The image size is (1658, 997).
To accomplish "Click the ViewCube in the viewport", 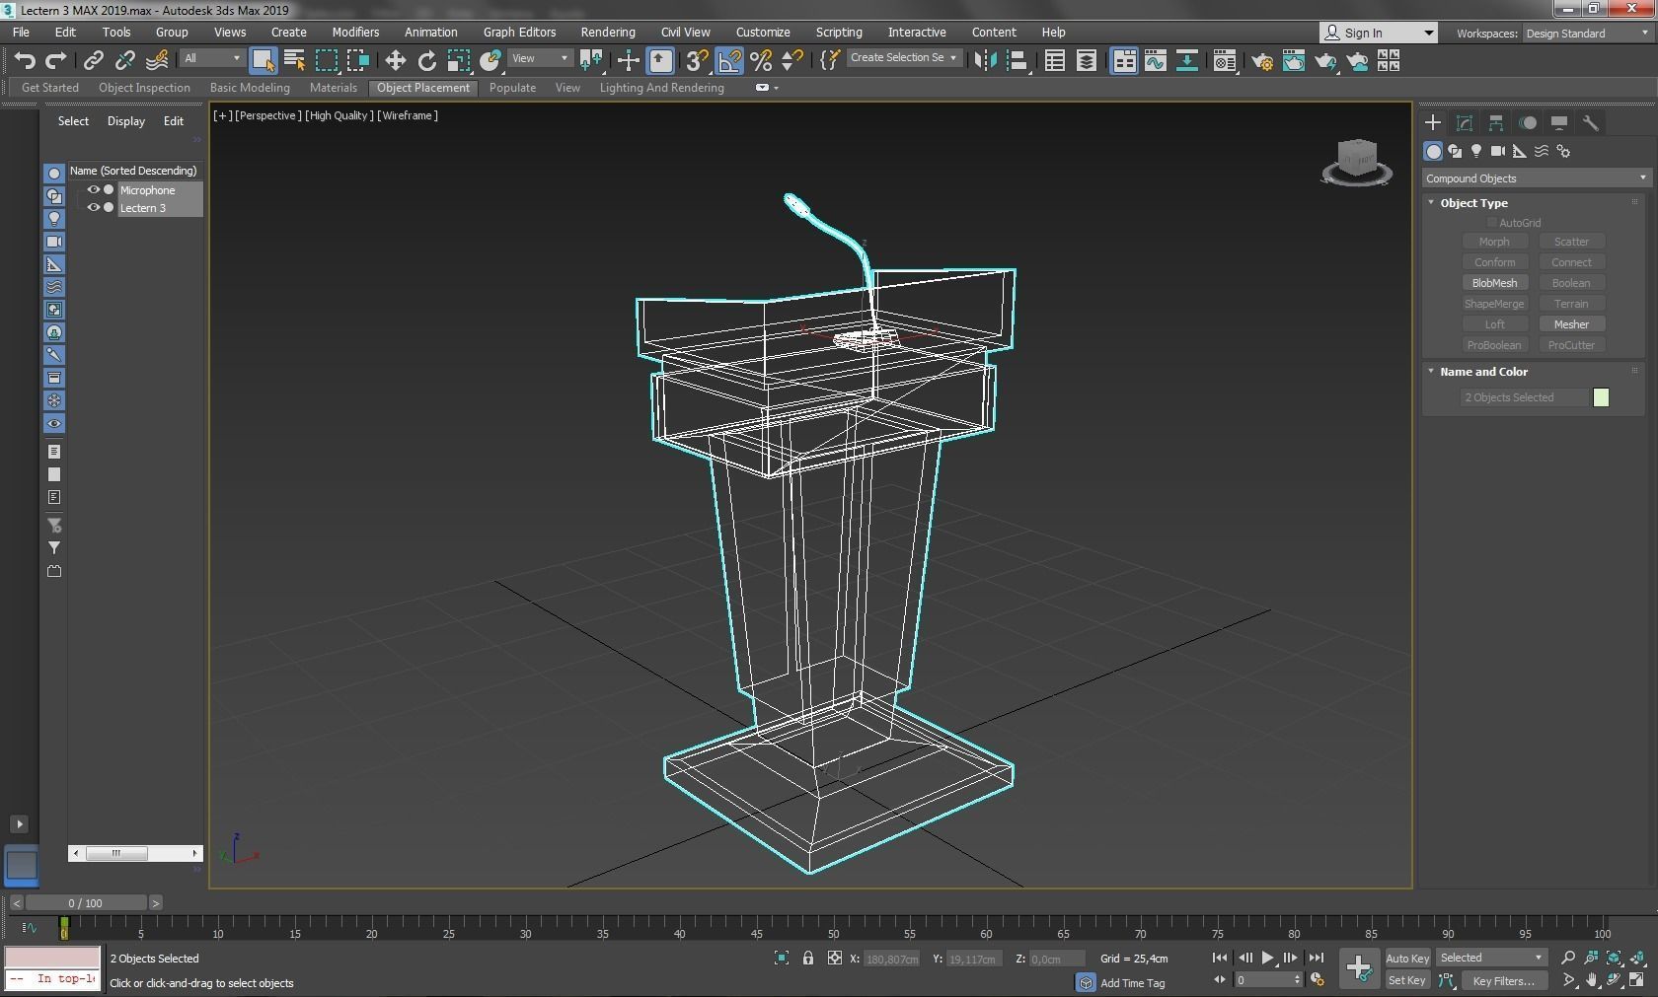I will (x=1357, y=161).
